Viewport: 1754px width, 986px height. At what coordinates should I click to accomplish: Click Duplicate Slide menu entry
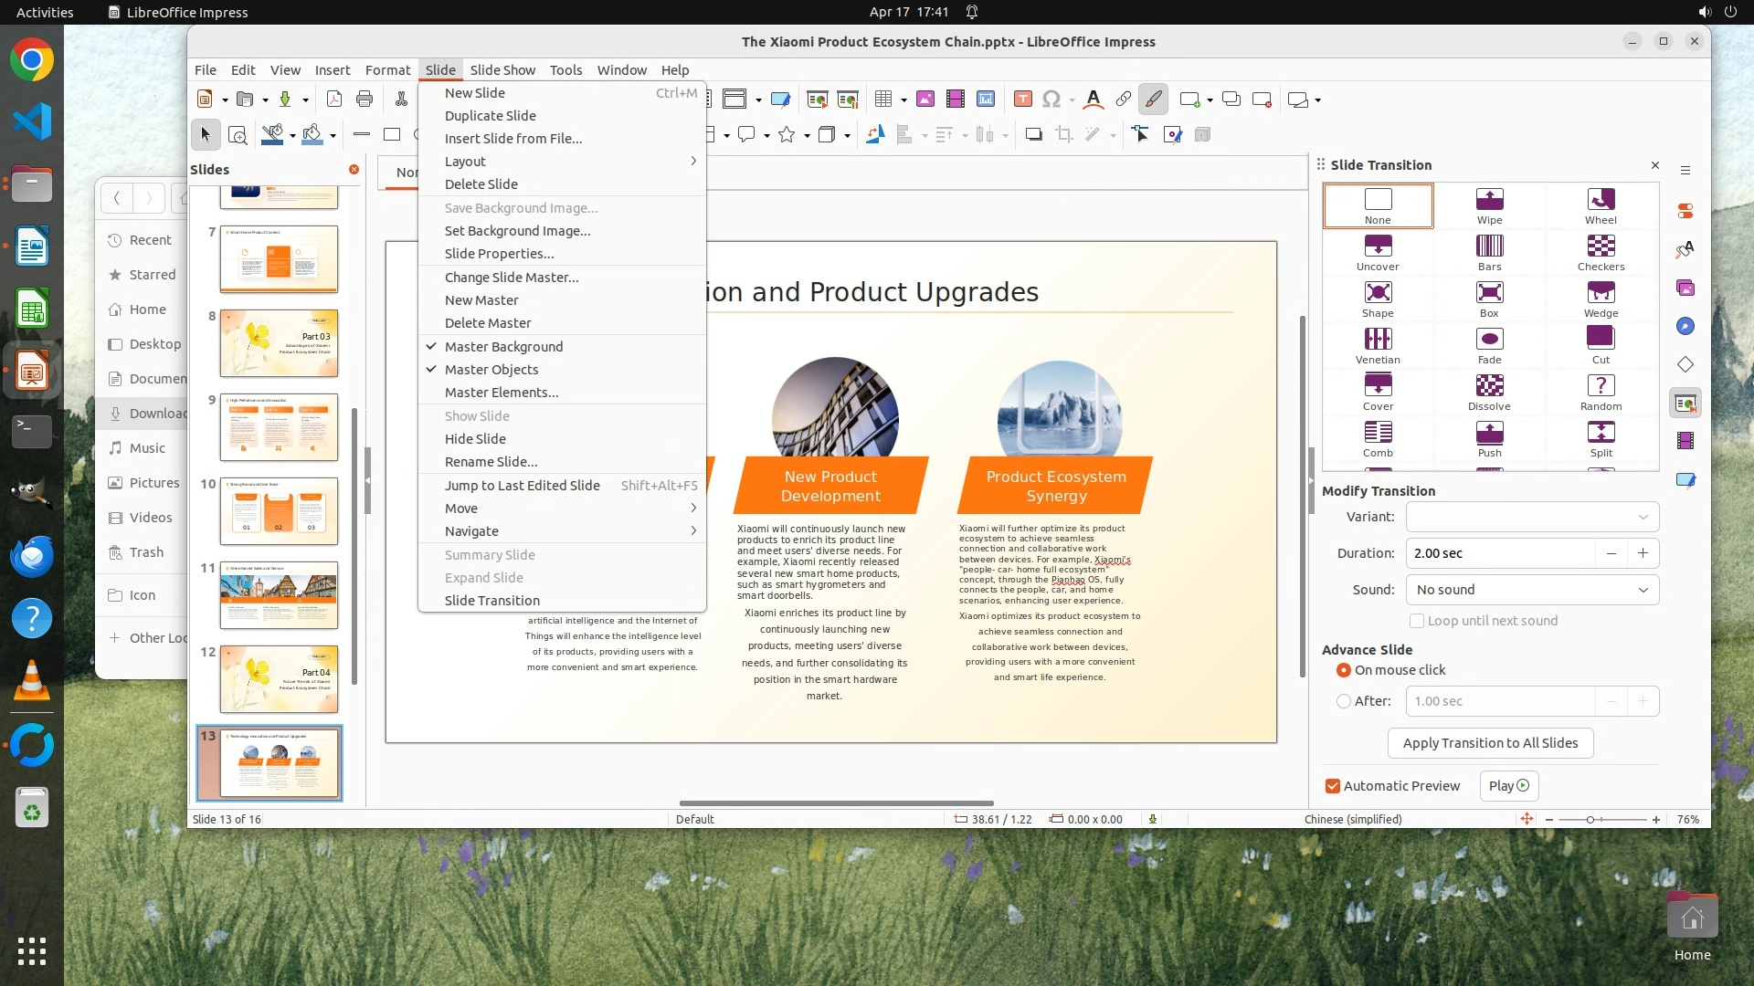pos(491,116)
